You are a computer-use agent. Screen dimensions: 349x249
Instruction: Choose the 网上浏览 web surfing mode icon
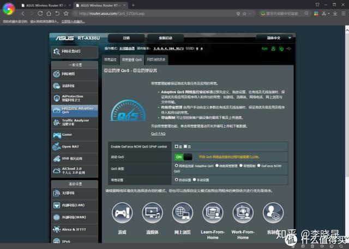[183, 213]
